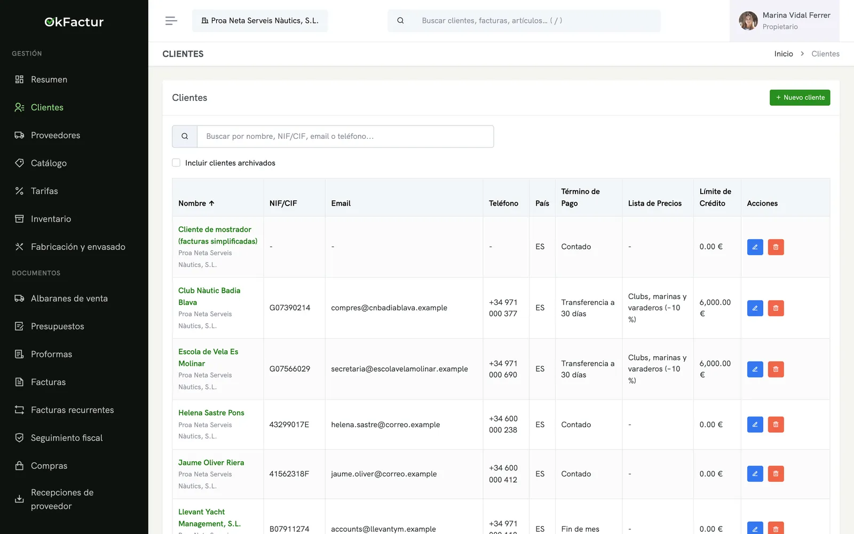Click the Inicio breadcrumb link
This screenshot has height=534, width=854.
point(784,54)
